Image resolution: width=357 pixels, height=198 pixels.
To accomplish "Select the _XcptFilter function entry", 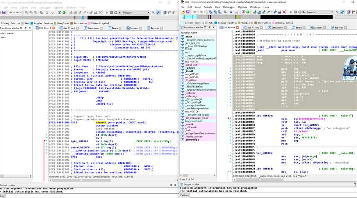I will point(191,80).
